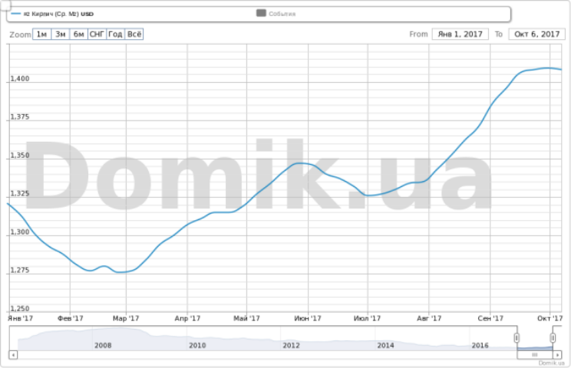The height and width of the screenshot is (368, 571).
Task: Toggle the Кирпич (Ср. М2) USD series legend
Action: pyautogui.click(x=54, y=14)
